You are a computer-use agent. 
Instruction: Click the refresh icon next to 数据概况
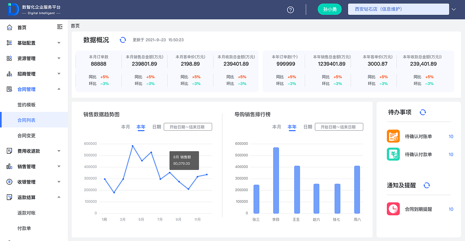point(123,40)
